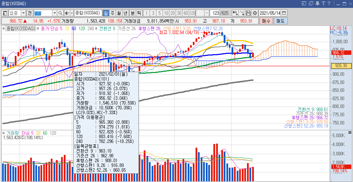The image size is (353, 182).
Task: Expand the 업종 type dropdown
Action: pos(24,13)
